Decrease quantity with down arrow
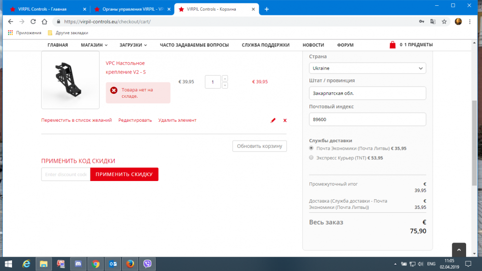The width and height of the screenshot is (482, 271). [225, 85]
